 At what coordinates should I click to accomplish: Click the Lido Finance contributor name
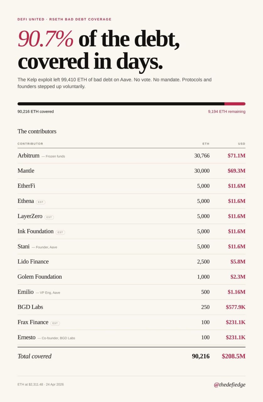(x=33, y=262)
